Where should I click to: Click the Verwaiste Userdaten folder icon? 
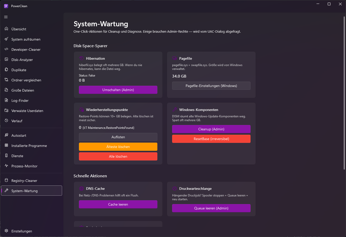[6, 110]
